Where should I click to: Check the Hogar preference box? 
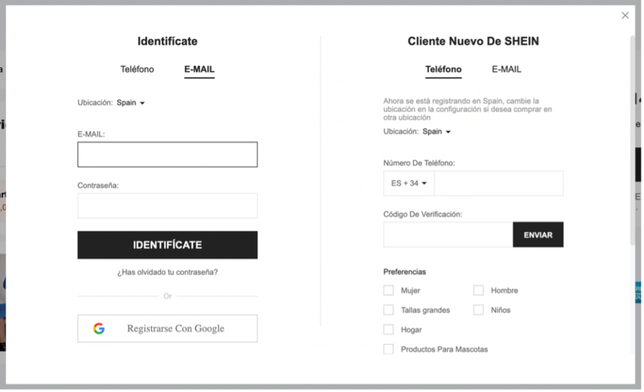pyautogui.click(x=389, y=330)
